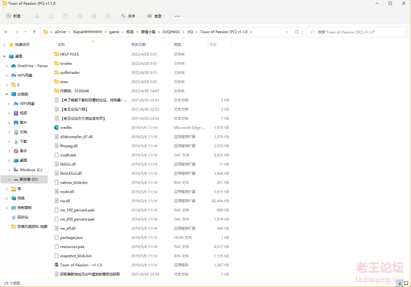The image size is (411, 287).
Task: Click the Share icon in toolbar
Action: point(94,16)
